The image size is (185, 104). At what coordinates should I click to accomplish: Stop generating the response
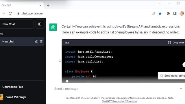click(171, 76)
